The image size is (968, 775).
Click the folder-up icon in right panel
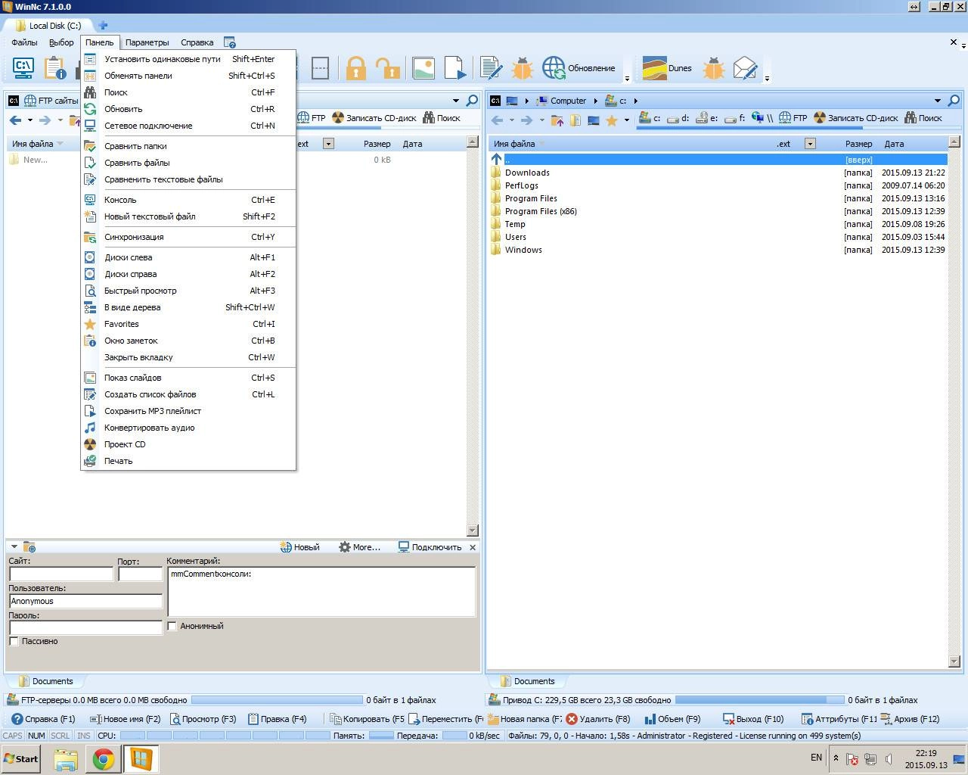pyautogui.click(x=557, y=120)
